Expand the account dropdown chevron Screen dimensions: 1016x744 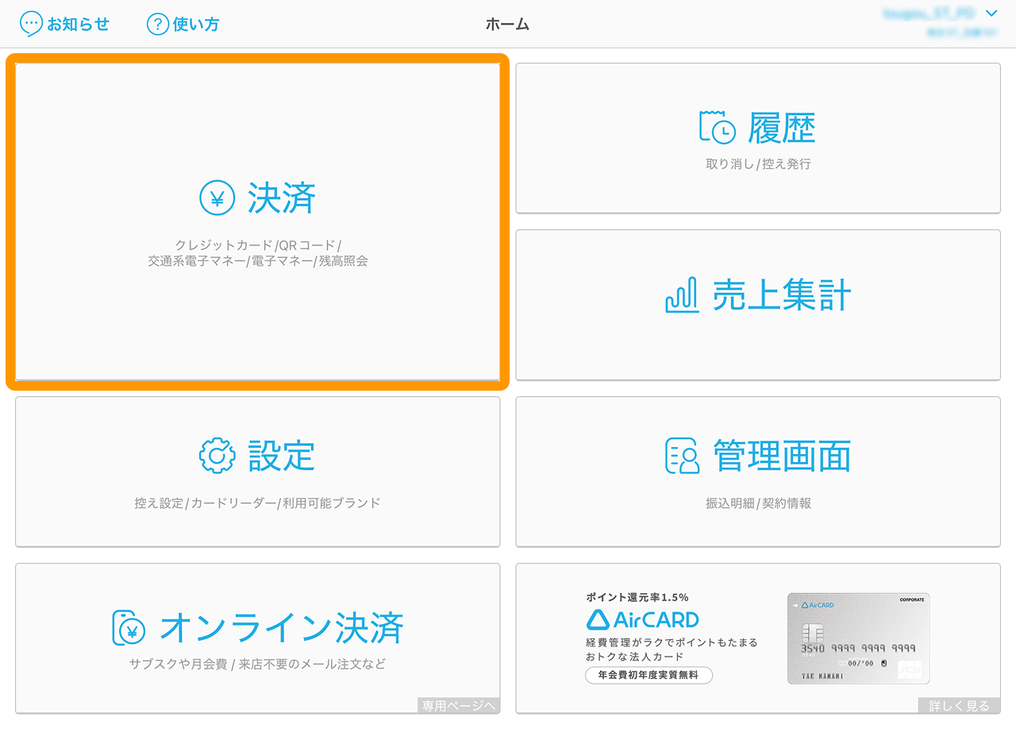click(x=991, y=13)
